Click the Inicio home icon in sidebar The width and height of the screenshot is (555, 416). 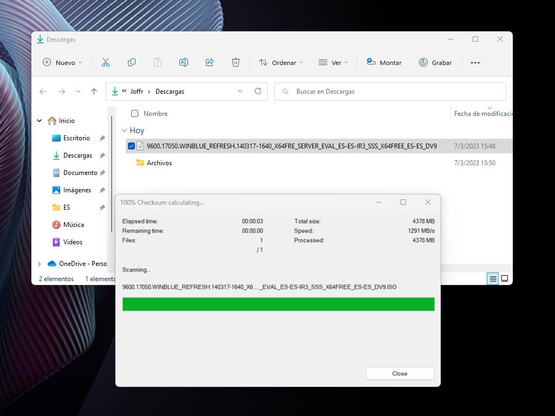click(x=51, y=121)
